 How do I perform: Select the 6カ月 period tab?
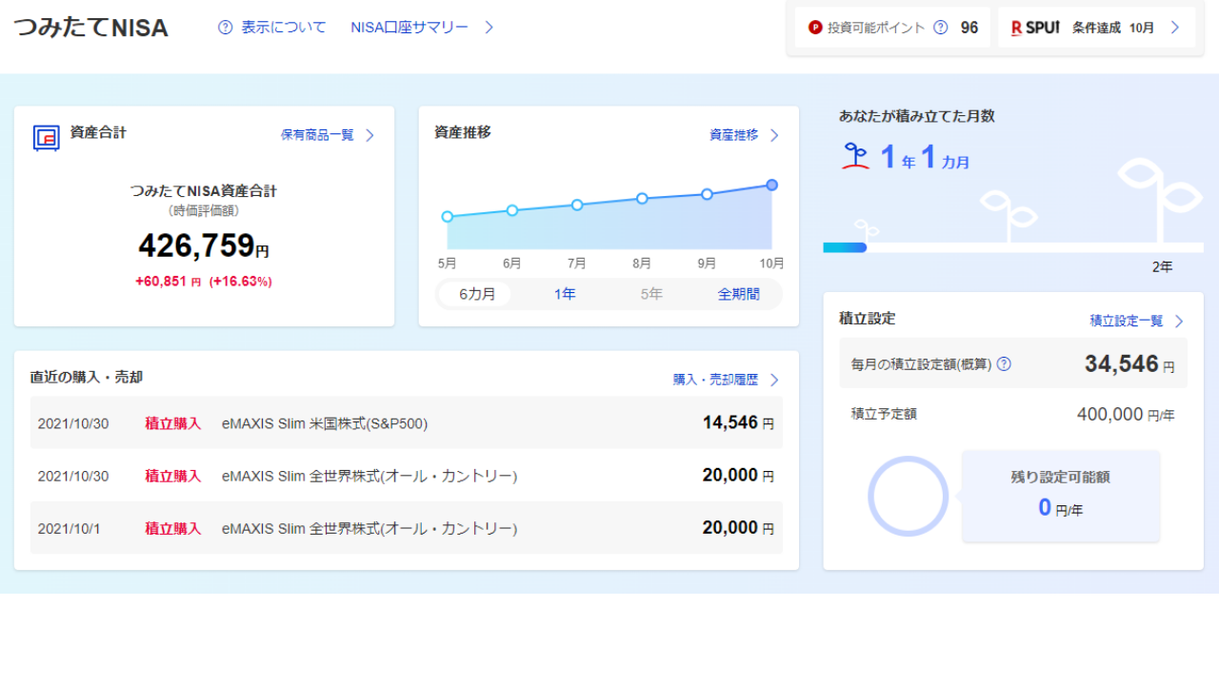(477, 294)
